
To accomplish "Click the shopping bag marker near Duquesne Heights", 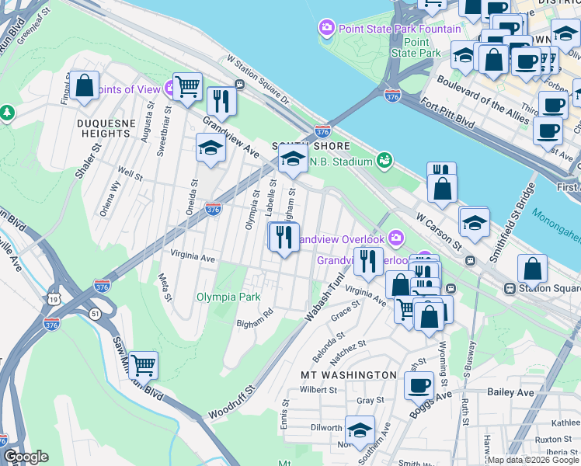I will point(85,88).
